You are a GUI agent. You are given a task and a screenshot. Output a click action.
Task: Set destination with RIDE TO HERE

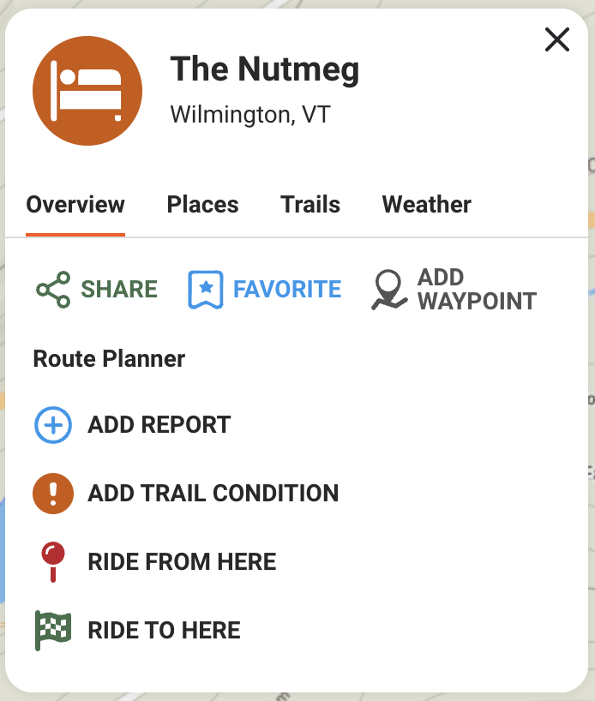pyautogui.click(x=164, y=630)
